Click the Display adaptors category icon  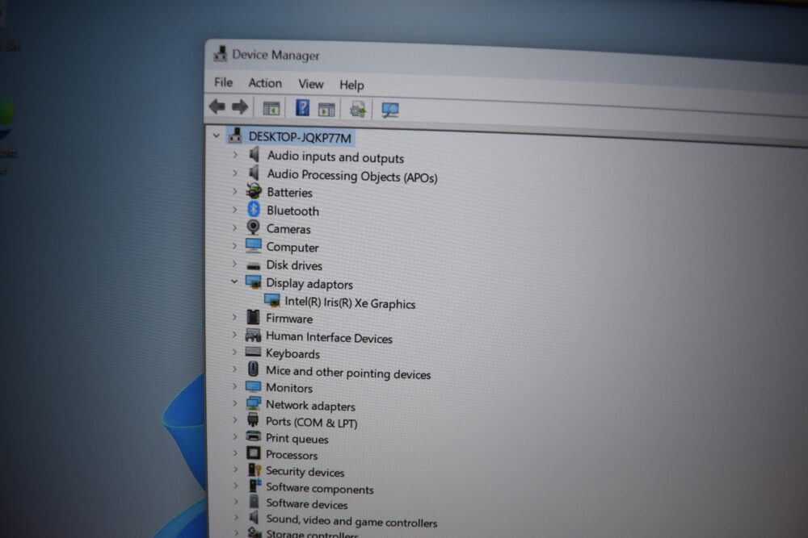tap(253, 282)
